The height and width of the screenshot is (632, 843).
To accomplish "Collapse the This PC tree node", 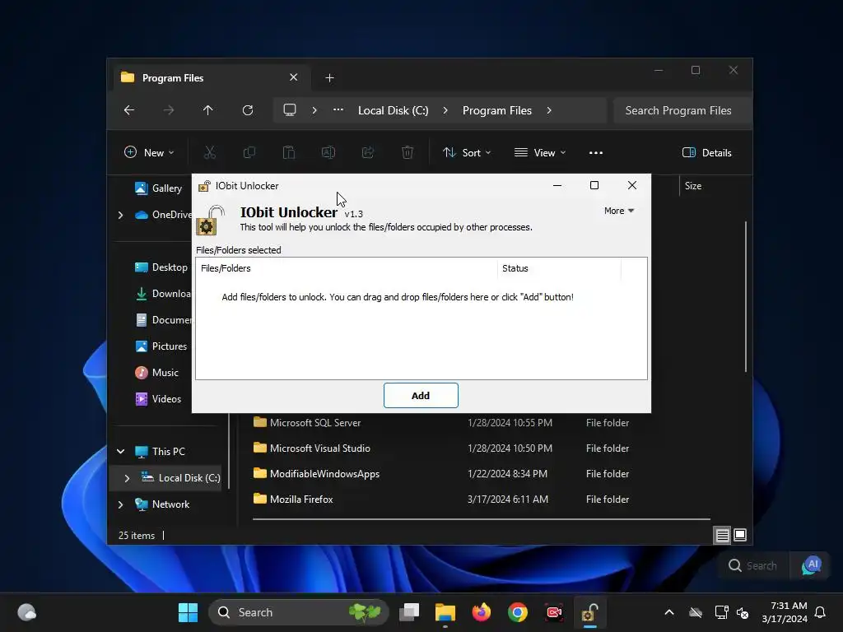I will pyautogui.click(x=120, y=452).
